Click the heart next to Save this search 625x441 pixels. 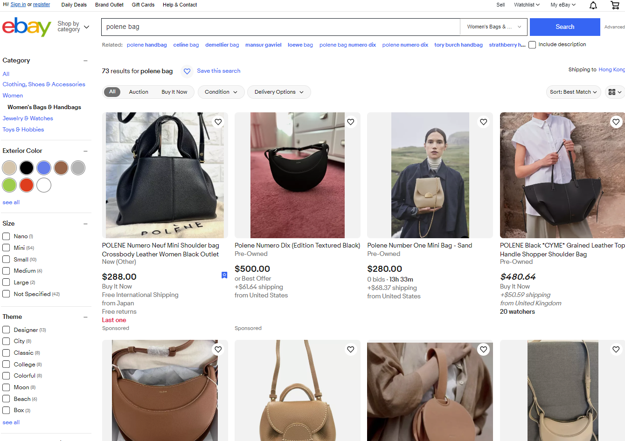[187, 71]
